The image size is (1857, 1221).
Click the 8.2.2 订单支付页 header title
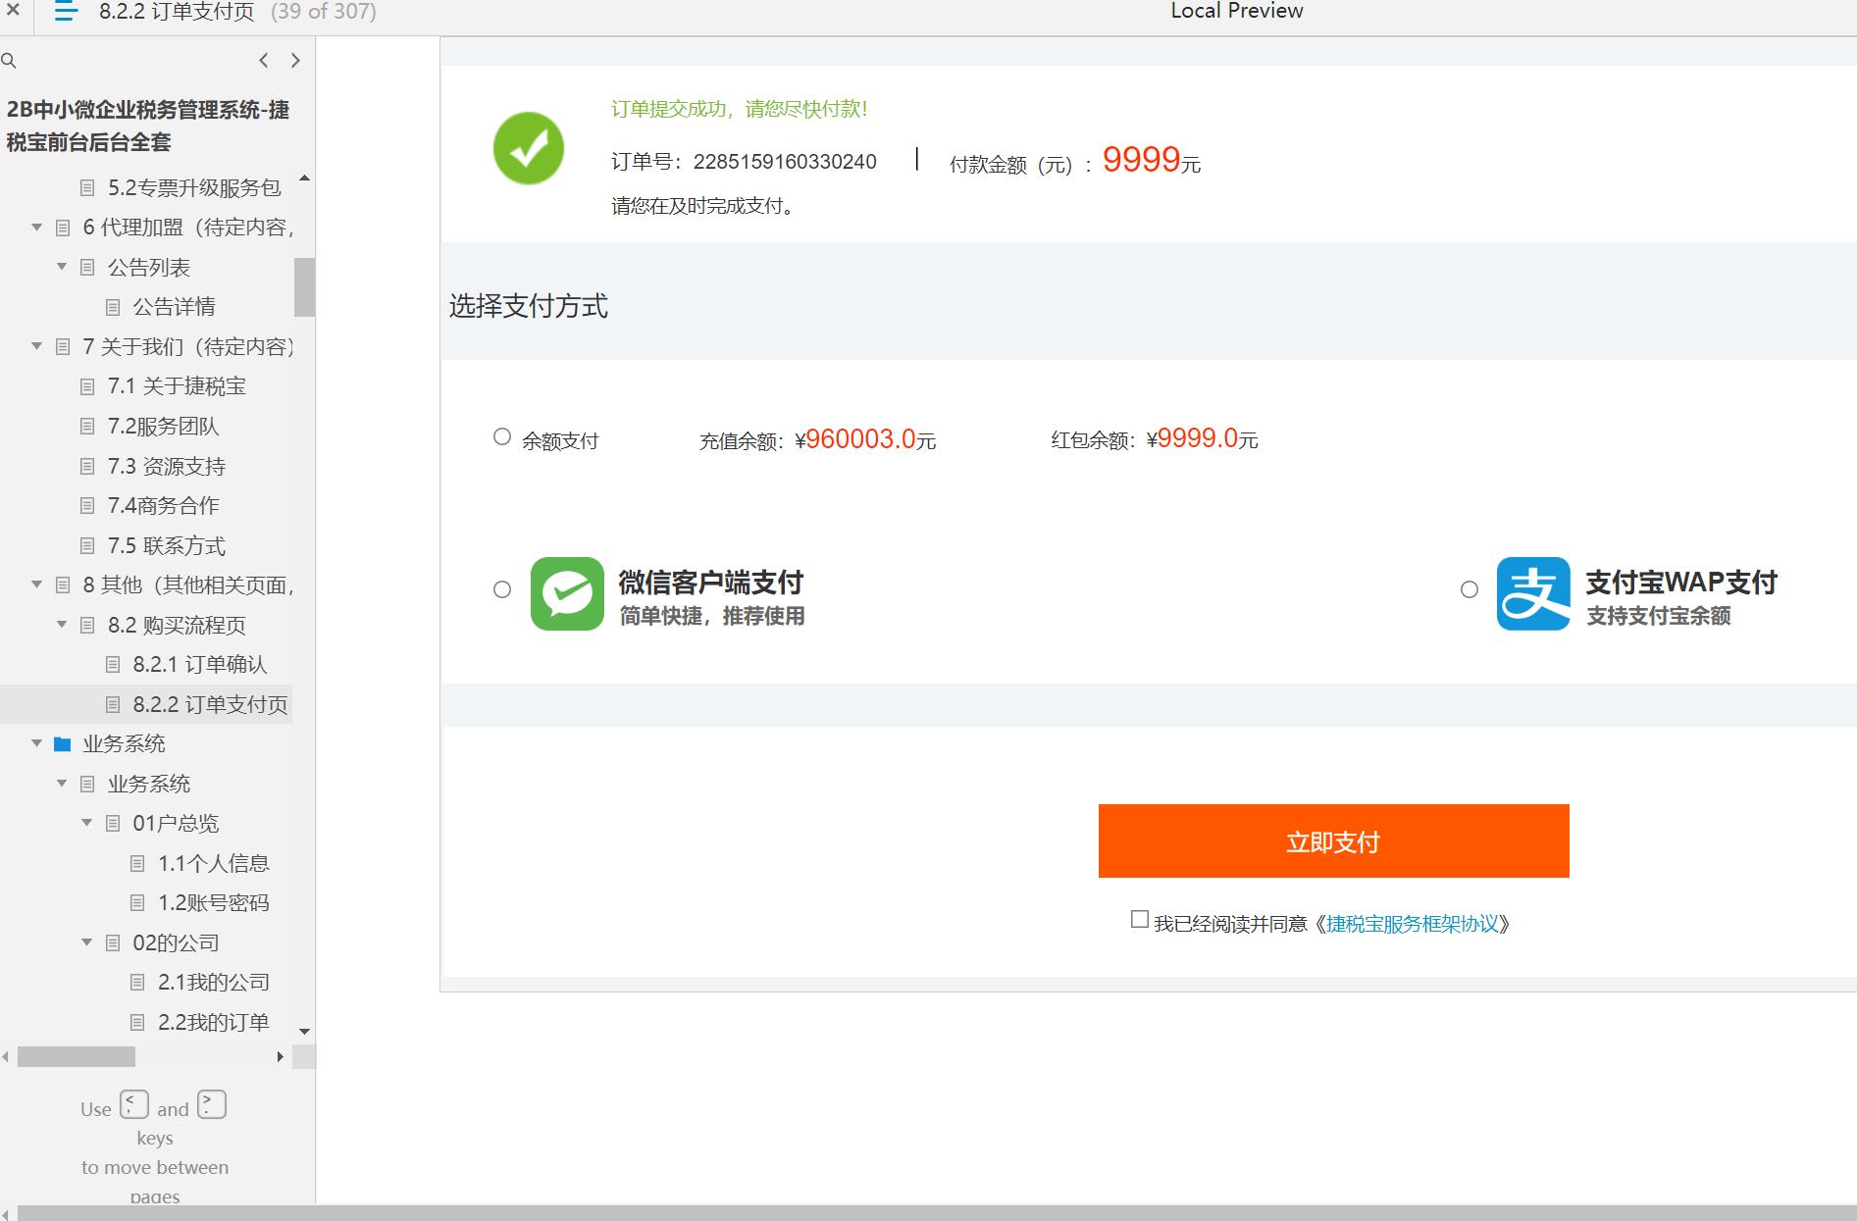(x=177, y=12)
